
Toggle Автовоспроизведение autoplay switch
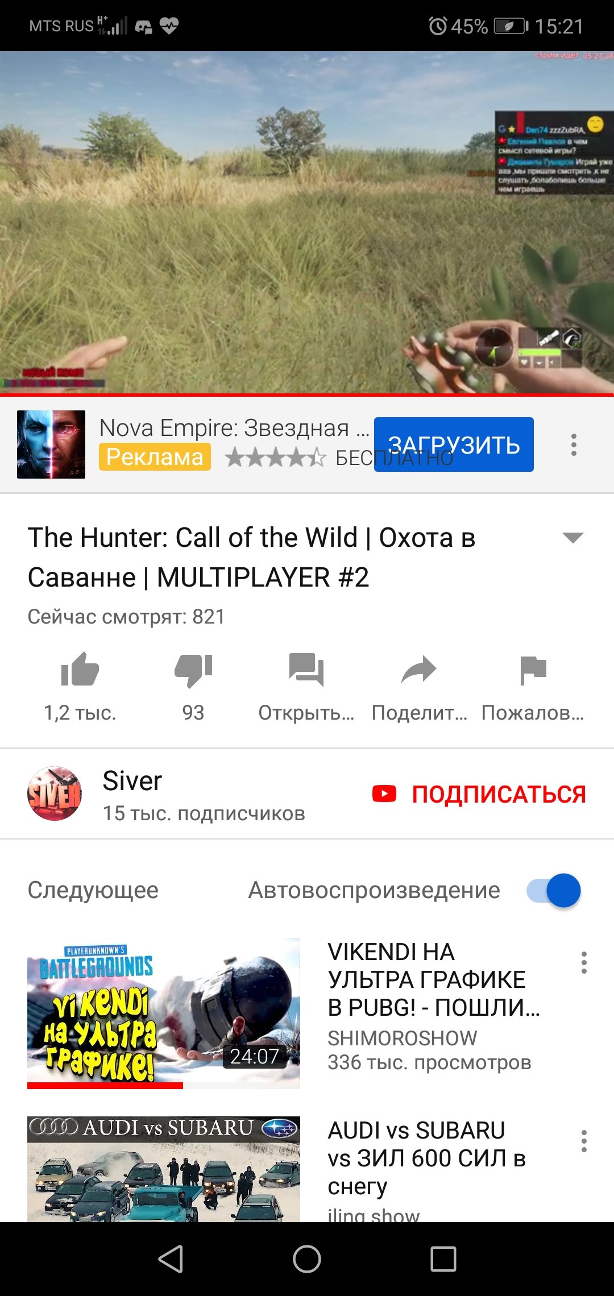click(554, 890)
